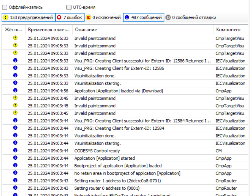Toggle the 487 сообщений info filter
This screenshot has height=196, width=250.
pyautogui.click(x=144, y=18)
